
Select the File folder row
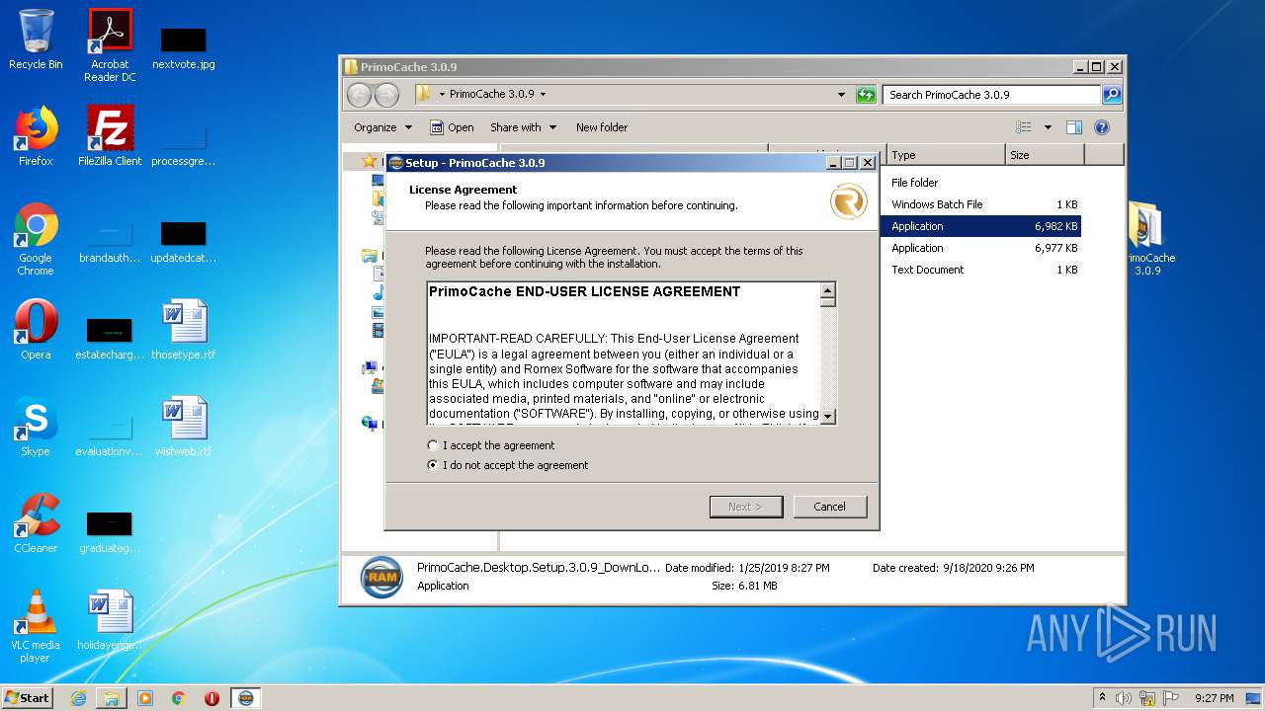coord(980,183)
